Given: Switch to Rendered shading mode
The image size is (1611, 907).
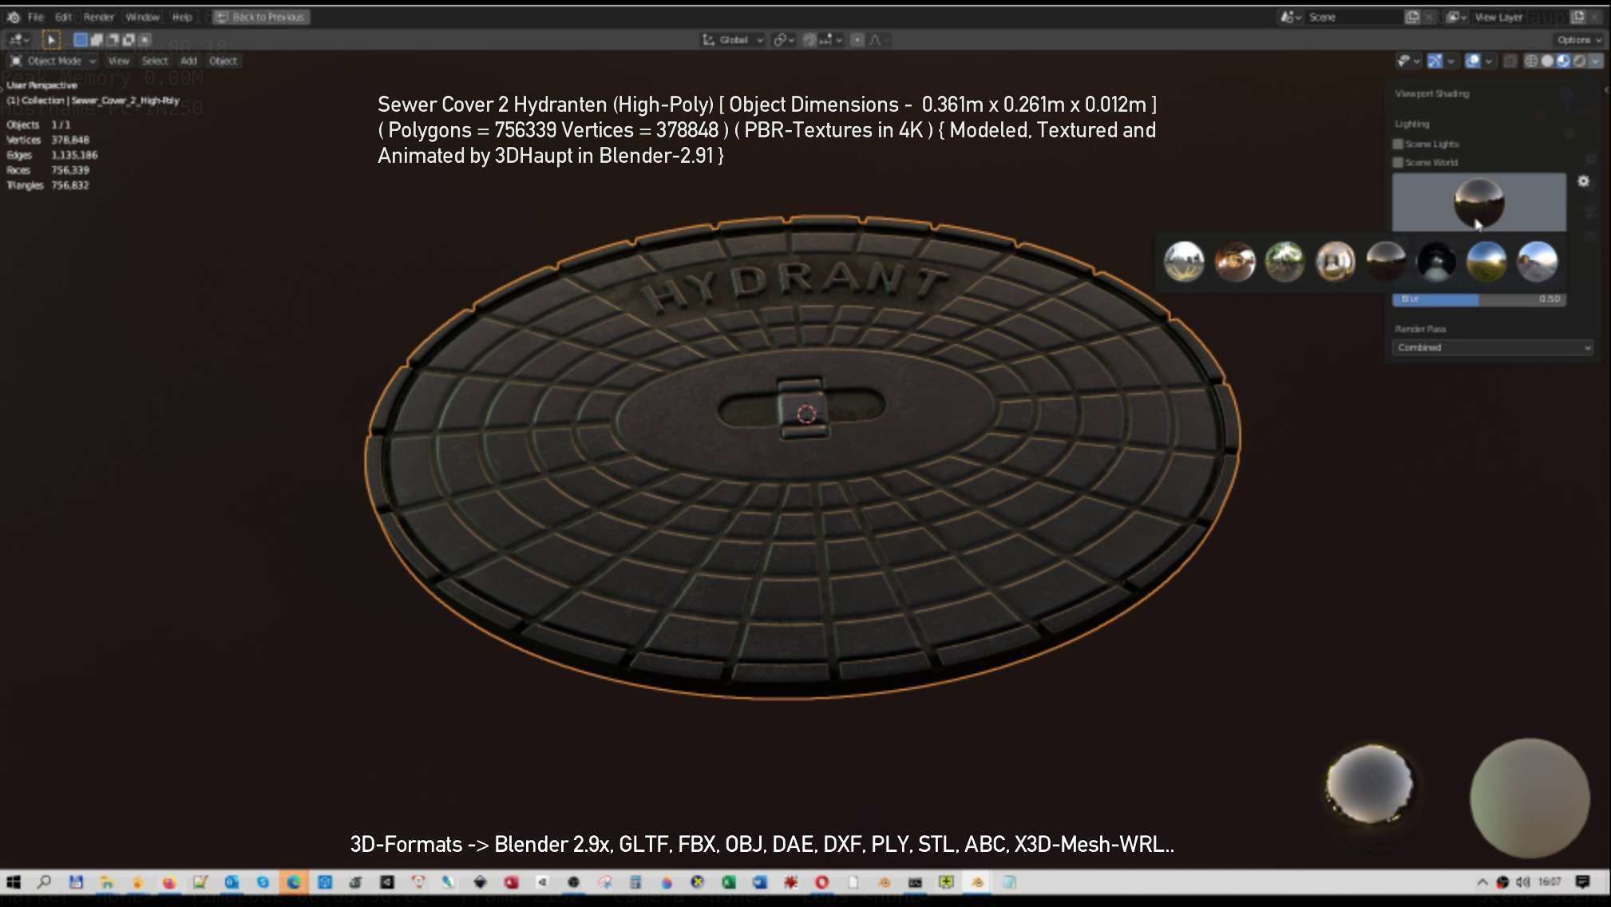Looking at the screenshot, I should click(1579, 61).
